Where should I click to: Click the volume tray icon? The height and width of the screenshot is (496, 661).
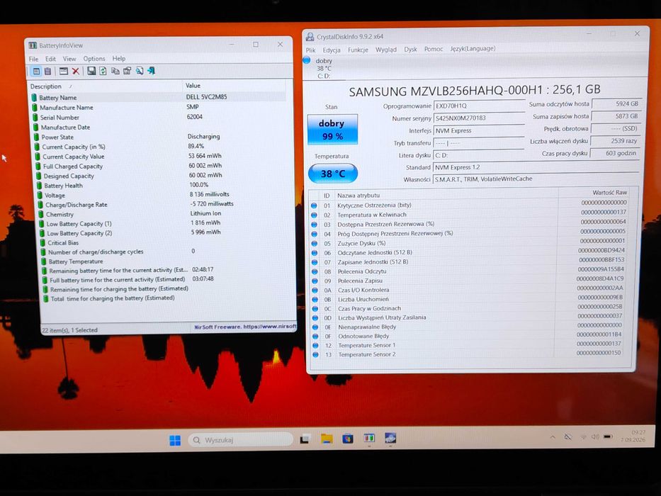point(595,437)
